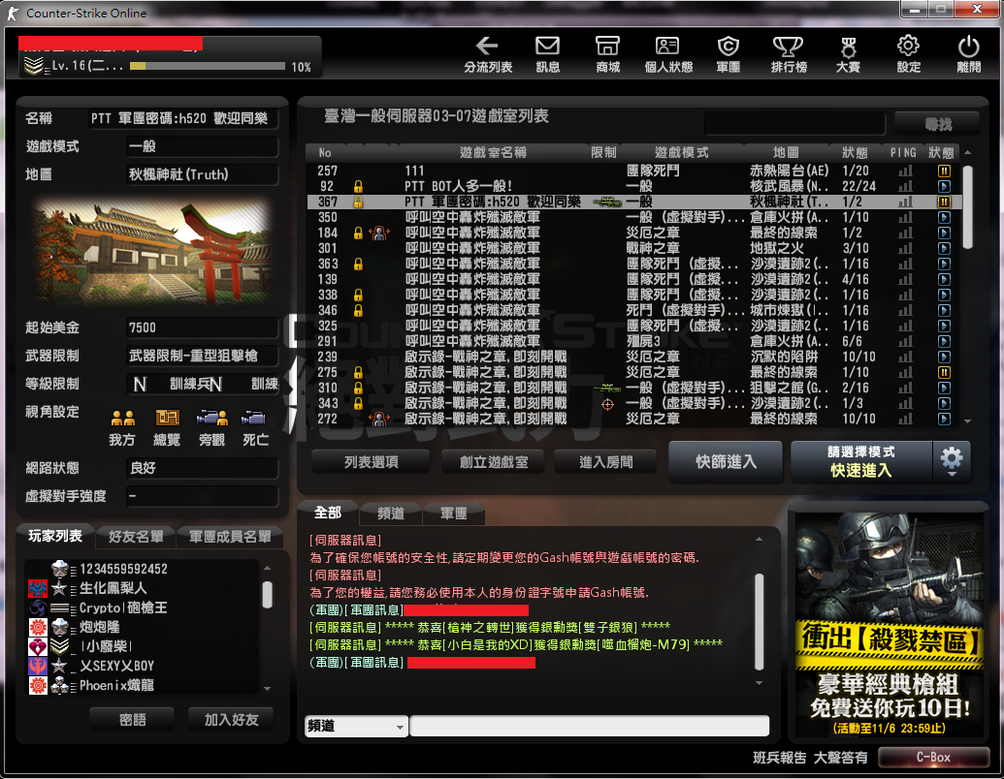Image resolution: width=1004 pixels, height=779 pixels.
Task: Switch to the 軍團 chat tab
Action: [453, 514]
